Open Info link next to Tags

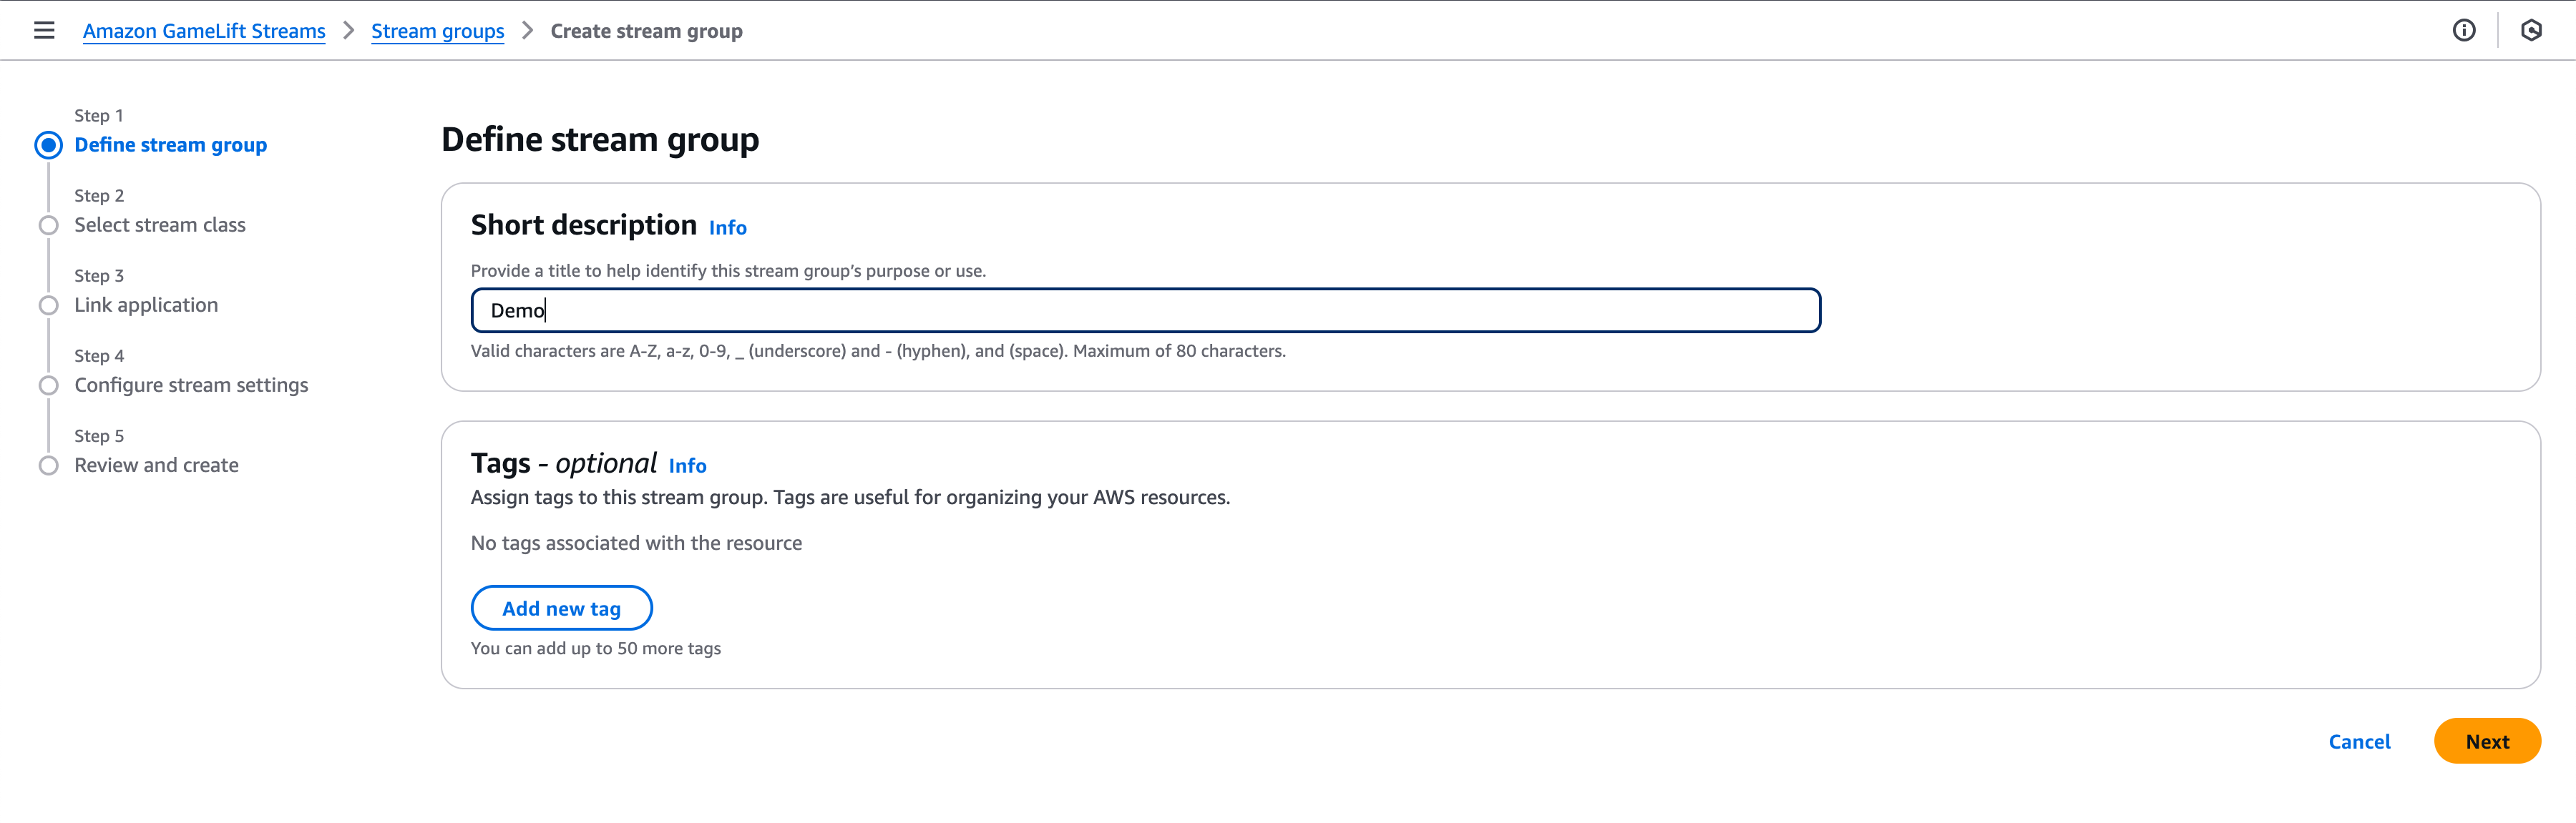[x=687, y=465]
